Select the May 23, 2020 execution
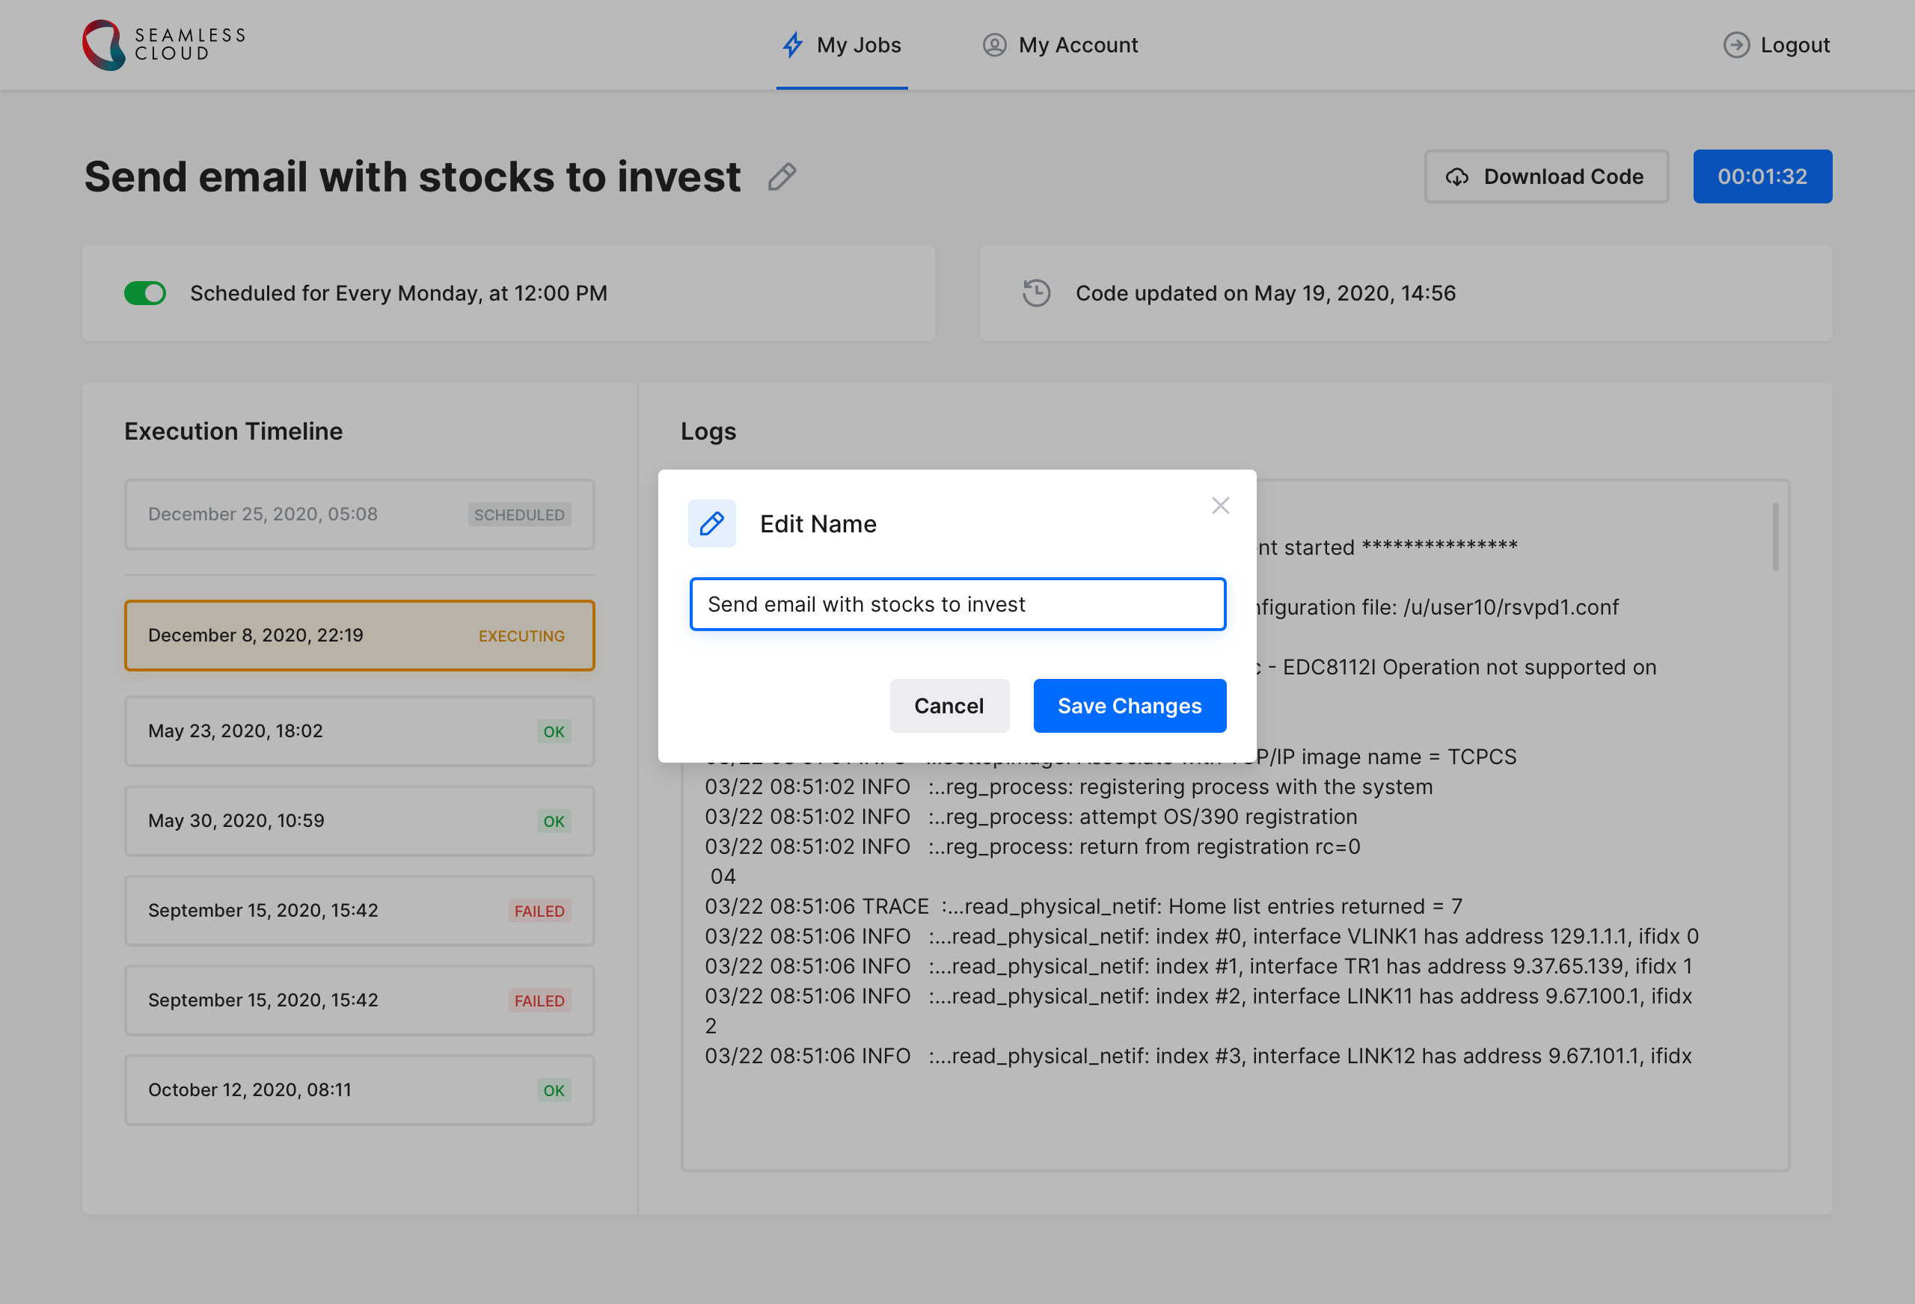Image resolution: width=1915 pixels, height=1304 pixels. (x=359, y=731)
